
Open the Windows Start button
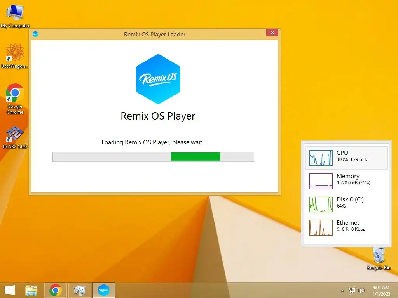[x=10, y=290]
